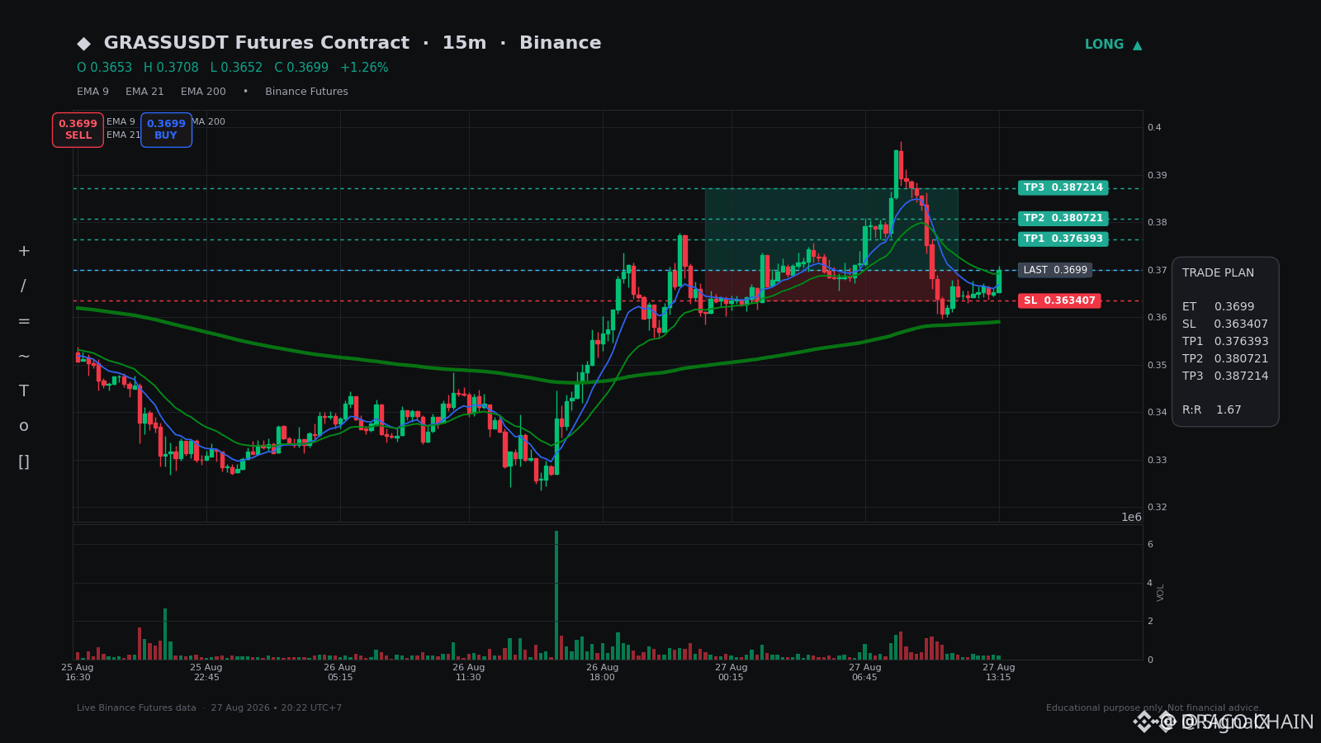
Task: Click the 1e6 volume scale label
Action: click(x=1131, y=518)
